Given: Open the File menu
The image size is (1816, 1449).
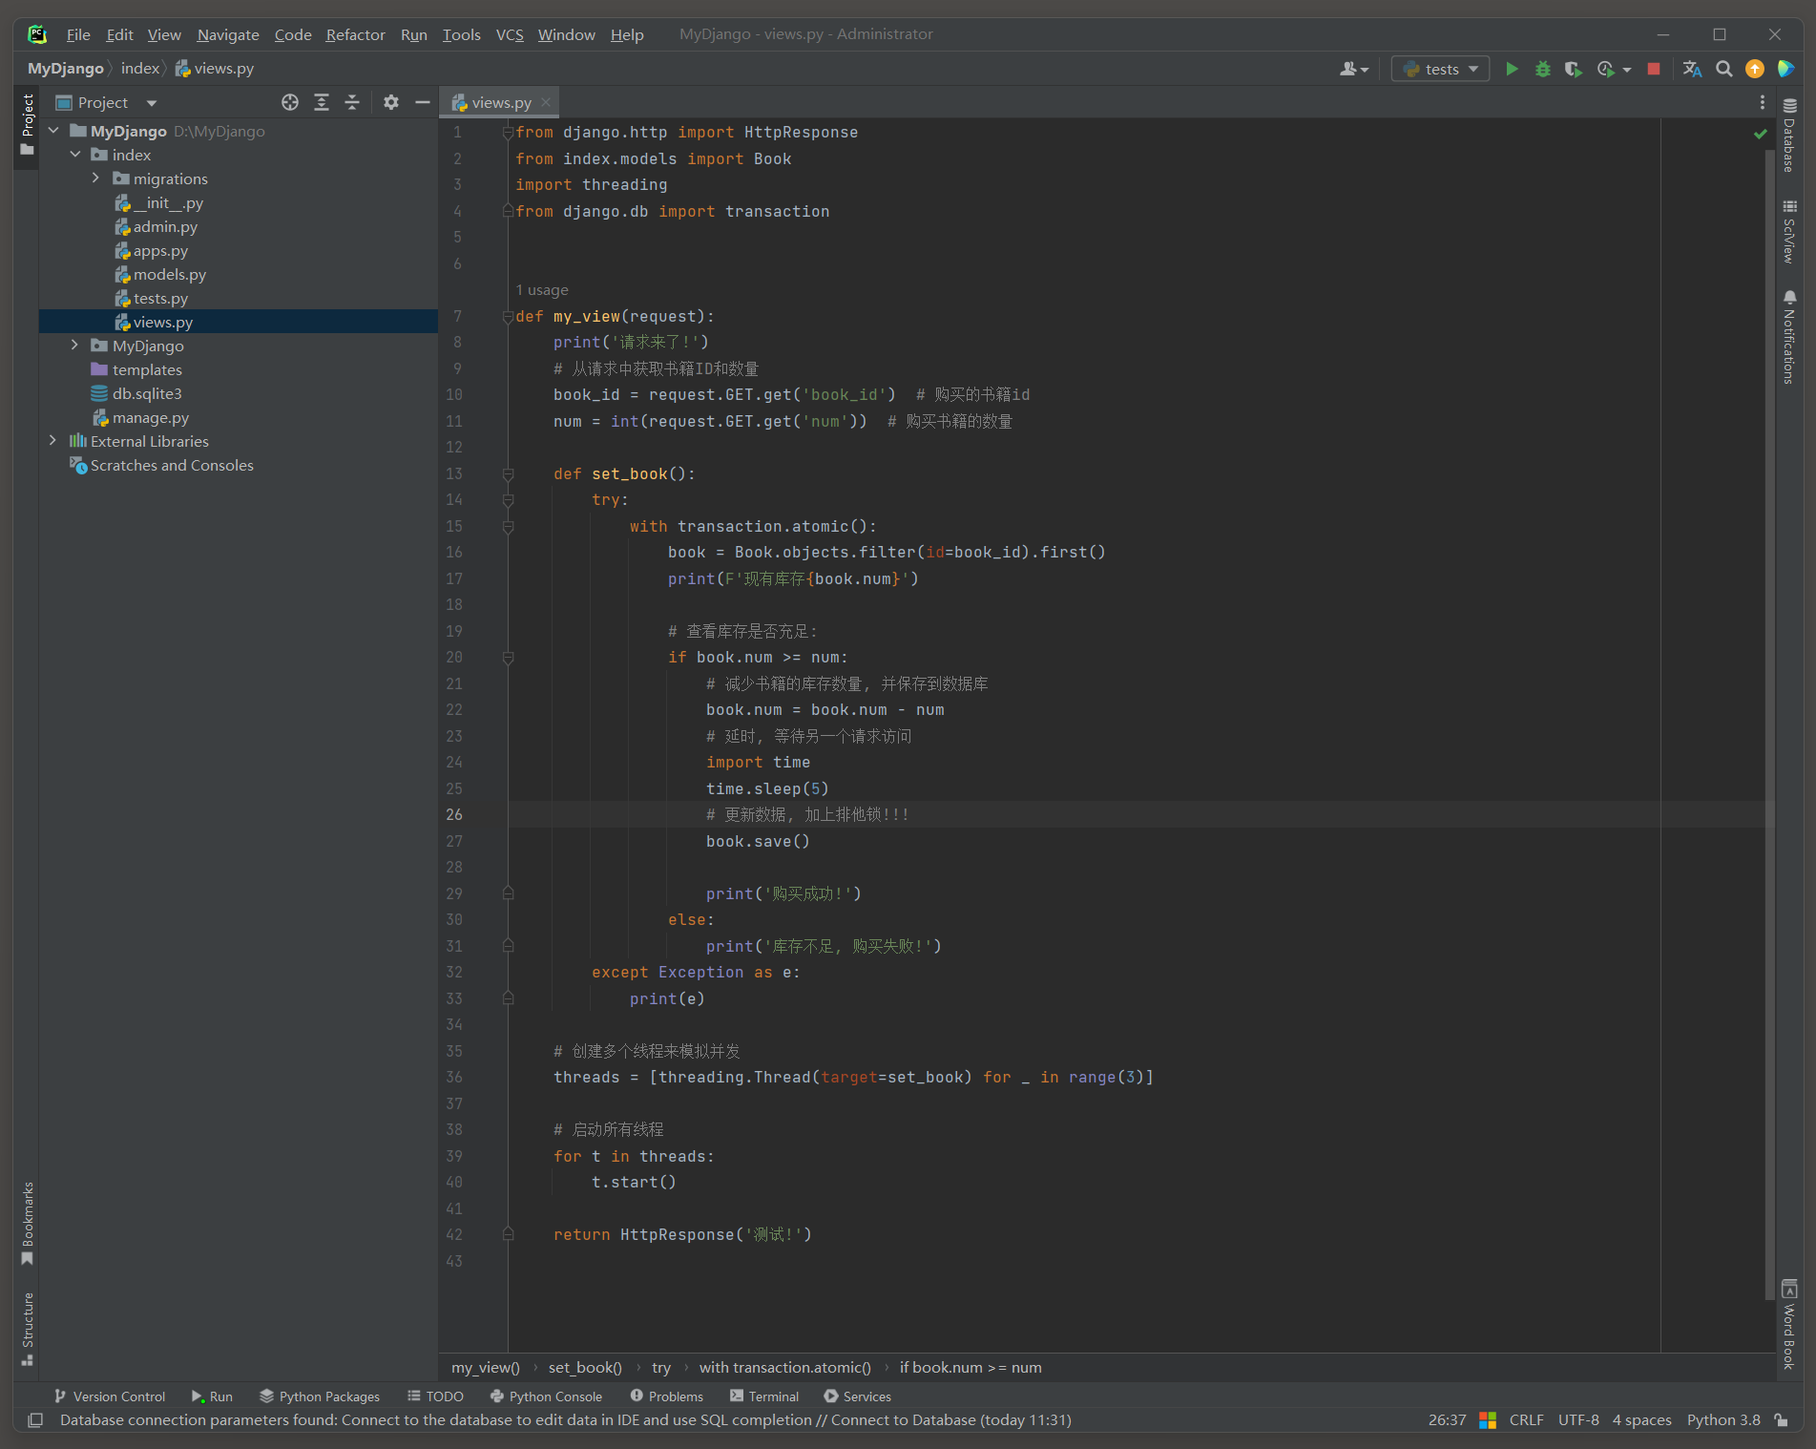Looking at the screenshot, I should point(78,34).
